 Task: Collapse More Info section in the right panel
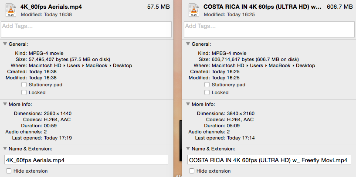tap(188, 104)
